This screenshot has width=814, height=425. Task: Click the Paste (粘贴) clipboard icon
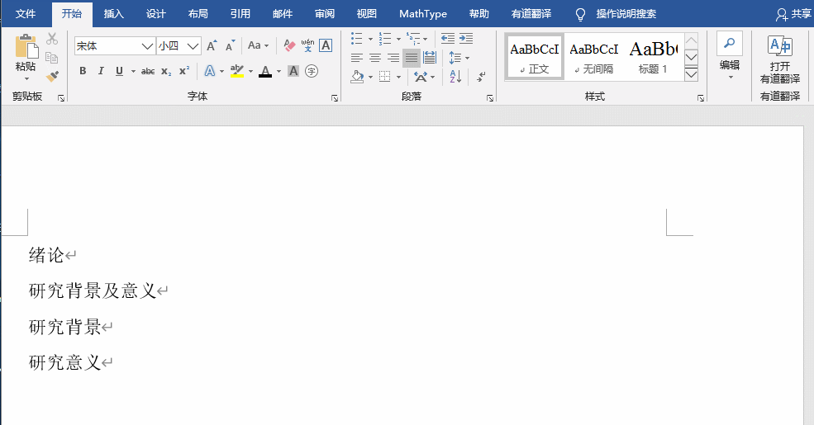coord(26,47)
